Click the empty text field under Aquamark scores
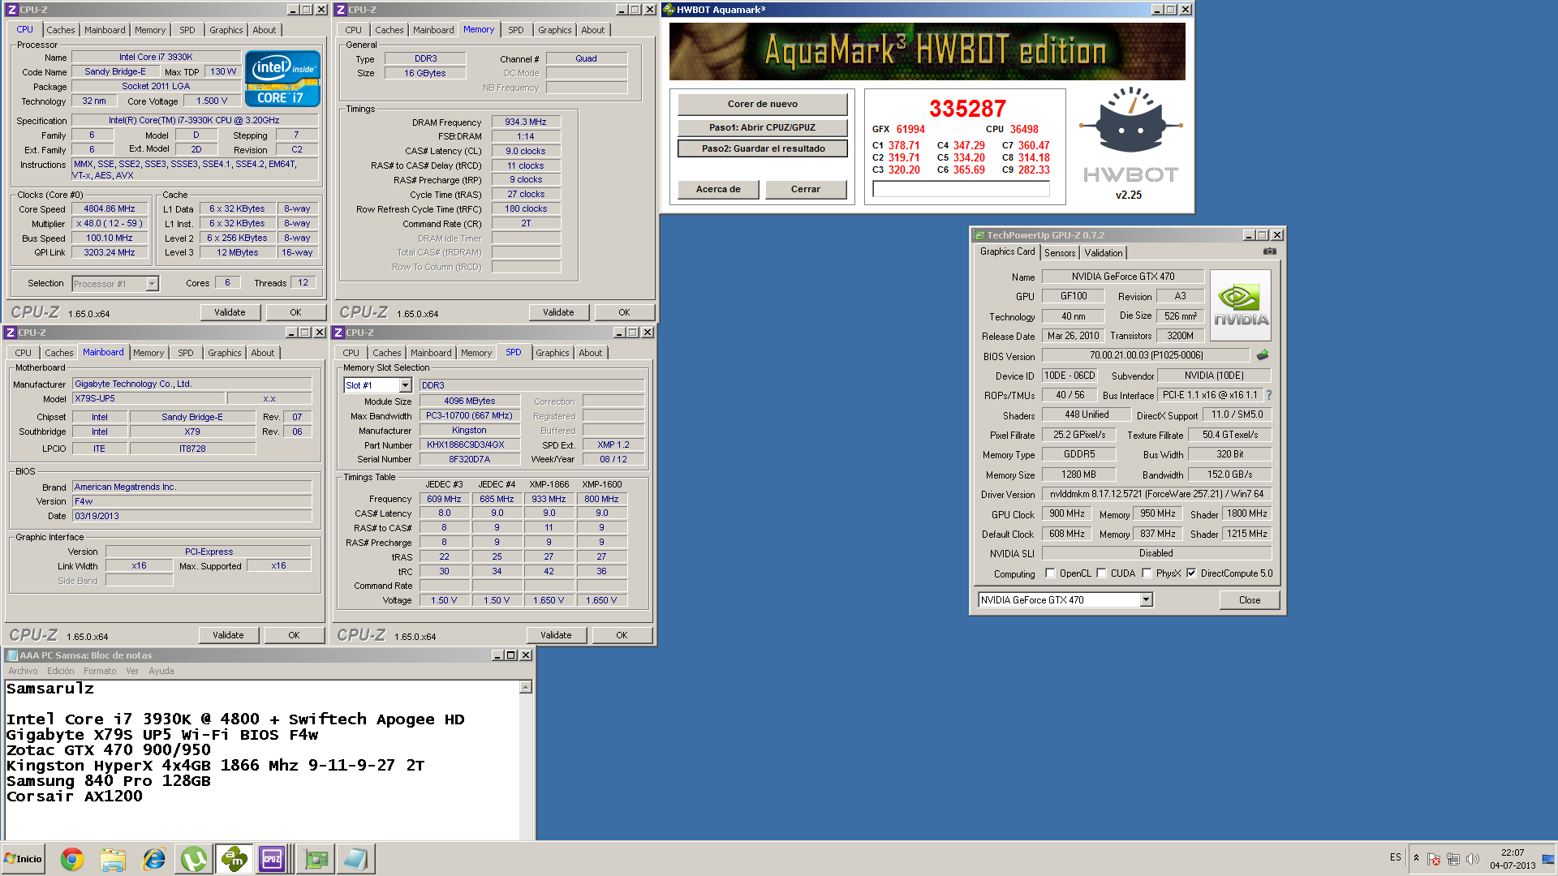The width and height of the screenshot is (1558, 876). tap(961, 189)
